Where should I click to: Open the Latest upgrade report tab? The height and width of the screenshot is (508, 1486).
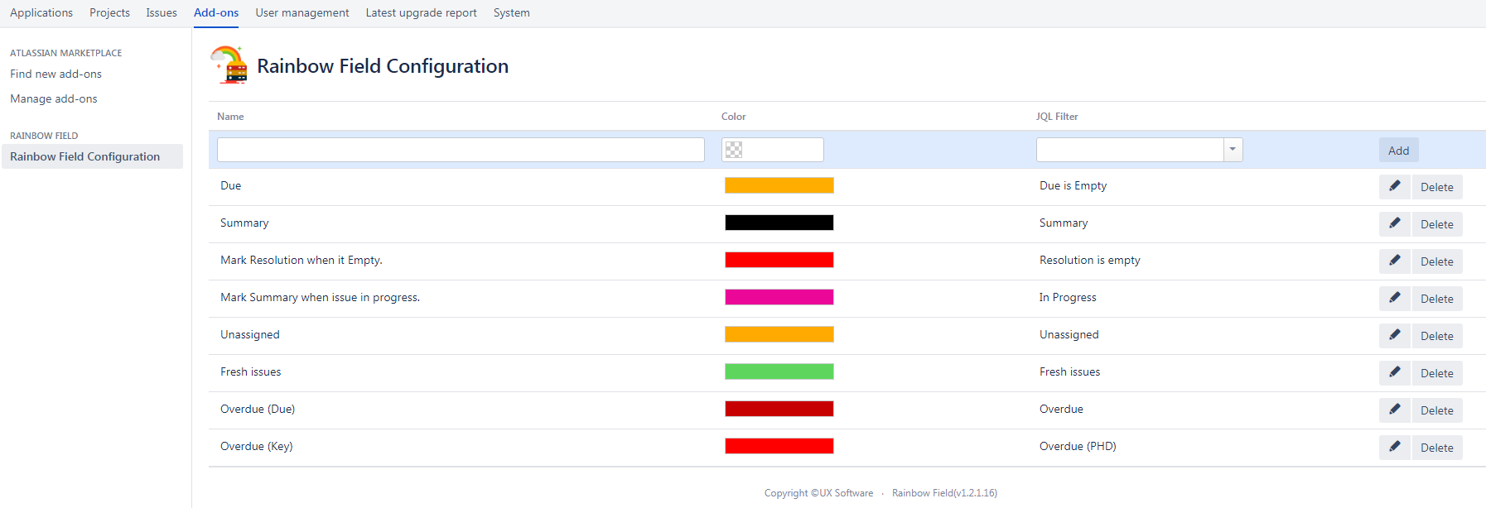point(421,12)
